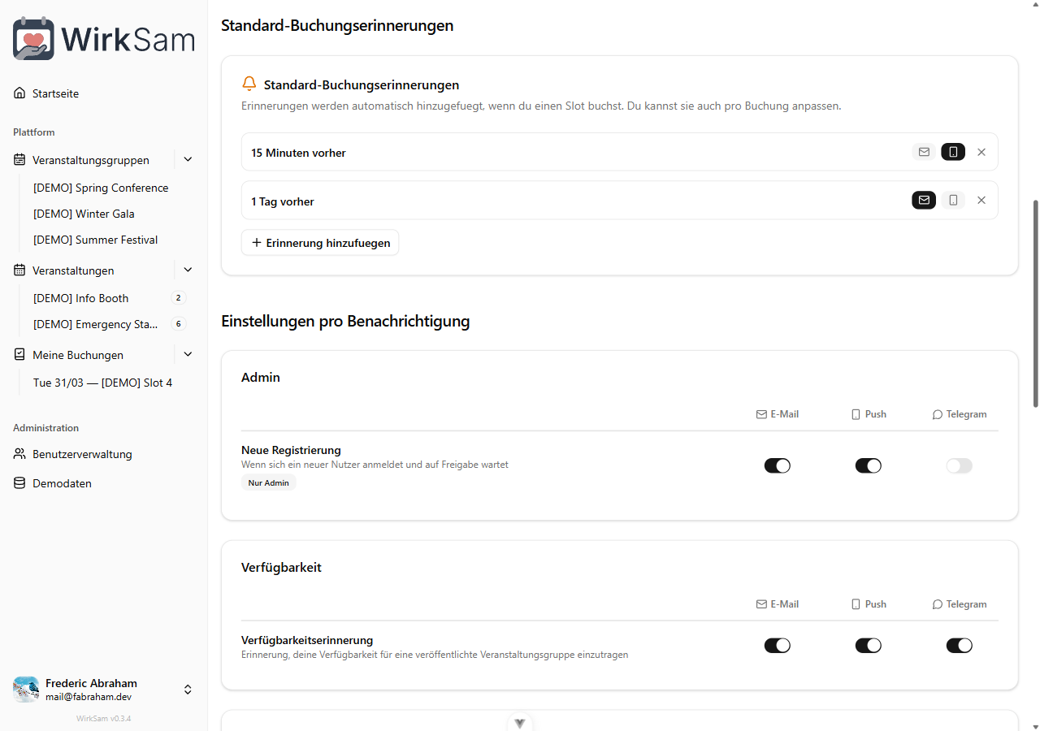Click the Nur Admin badge
The height and width of the screenshot is (731, 1040).
(x=269, y=482)
